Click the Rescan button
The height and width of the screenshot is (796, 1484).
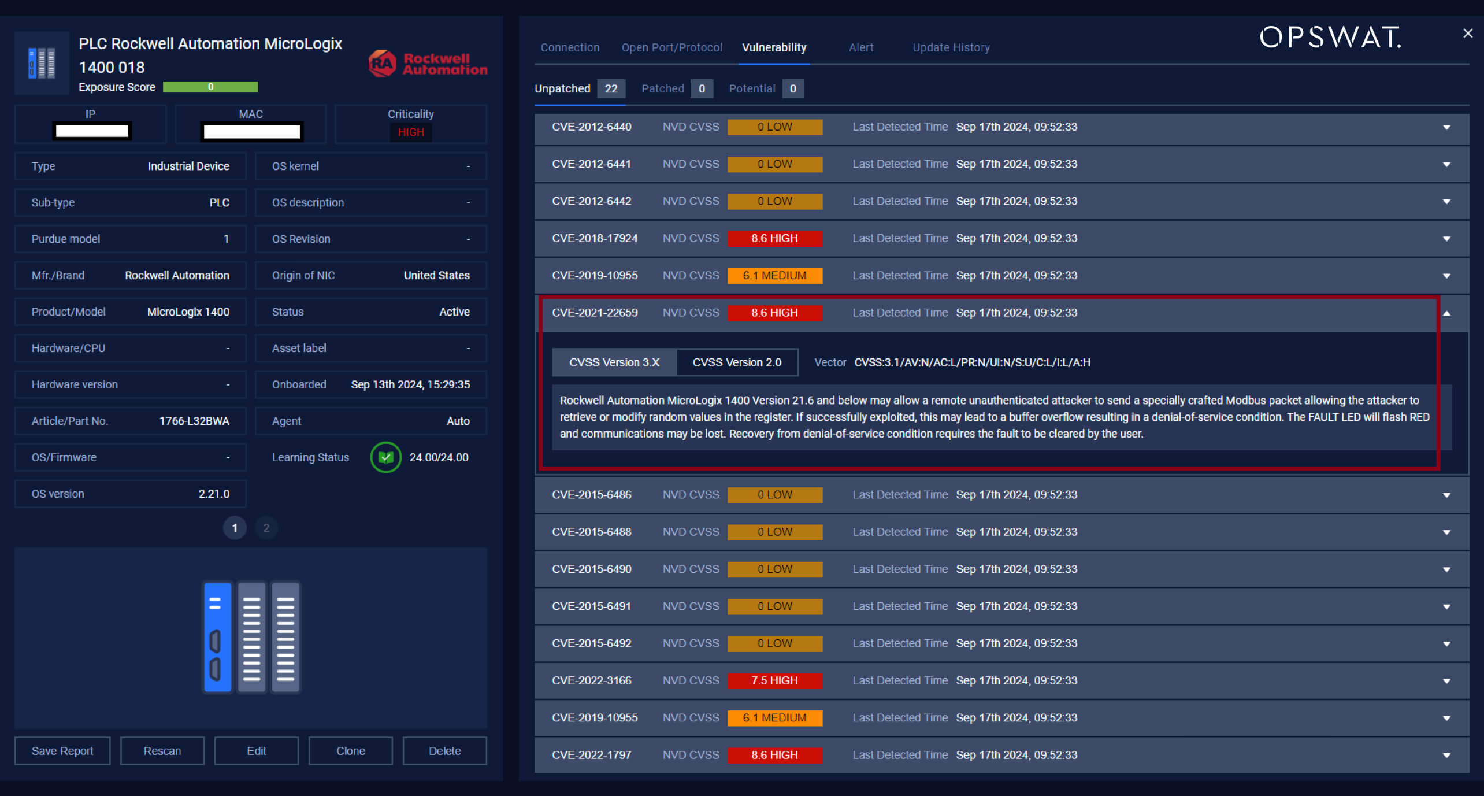point(162,750)
